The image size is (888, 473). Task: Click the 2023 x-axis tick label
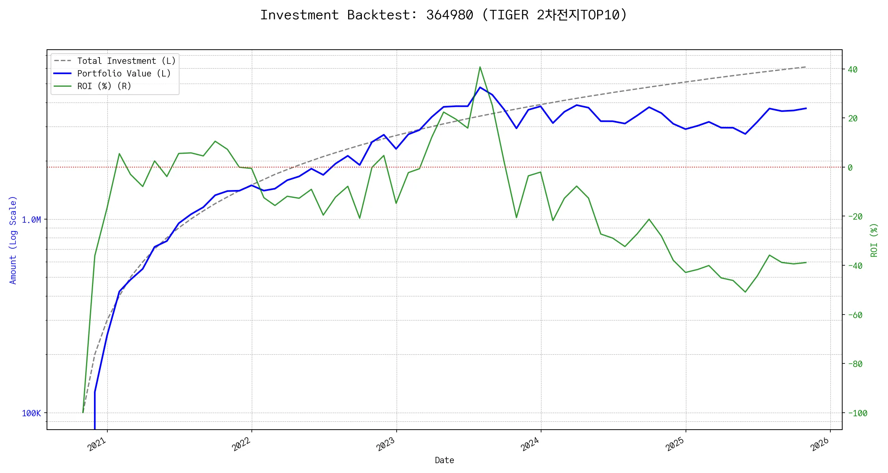pyautogui.click(x=386, y=445)
